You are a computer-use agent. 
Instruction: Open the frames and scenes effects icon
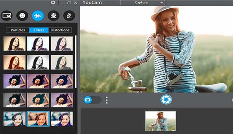[x=7, y=16]
